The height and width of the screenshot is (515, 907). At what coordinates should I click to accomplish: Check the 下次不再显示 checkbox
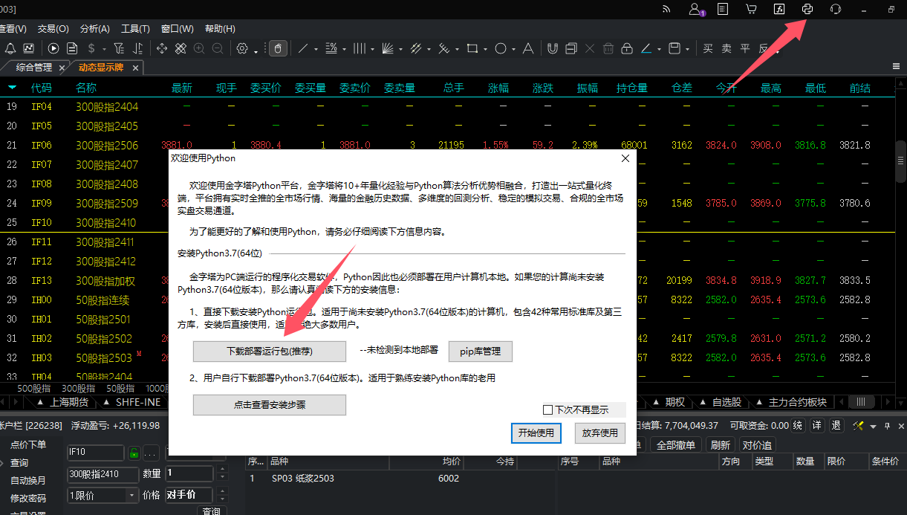(548, 409)
